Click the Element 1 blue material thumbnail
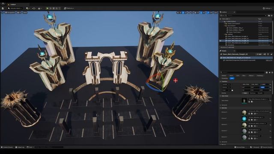274x154 pixels. tap(244, 119)
